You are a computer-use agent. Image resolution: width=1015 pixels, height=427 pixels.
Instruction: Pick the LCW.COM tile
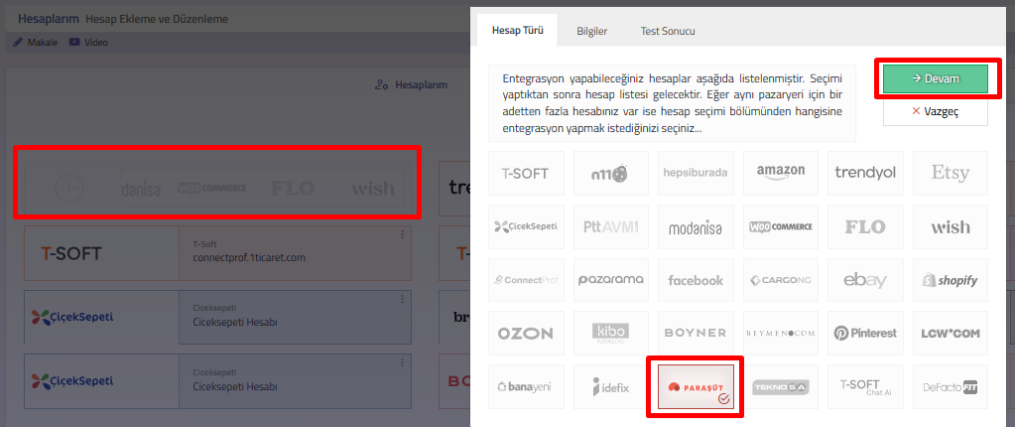pos(951,333)
